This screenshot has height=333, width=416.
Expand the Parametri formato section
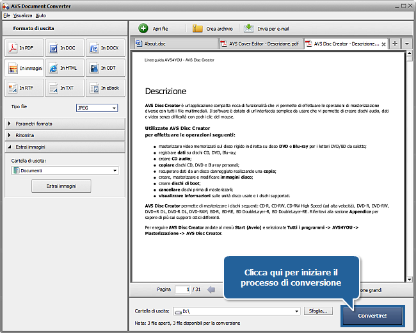(65, 124)
